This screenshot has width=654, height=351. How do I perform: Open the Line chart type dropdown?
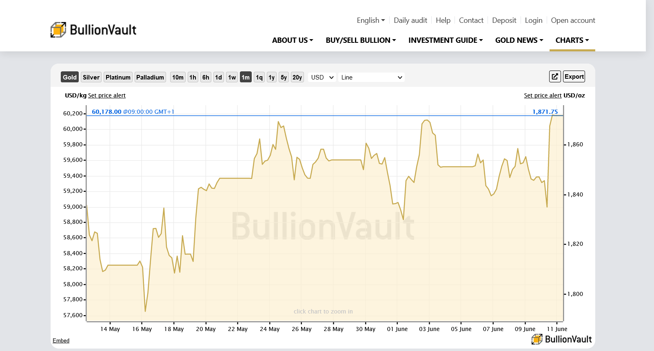pyautogui.click(x=371, y=77)
